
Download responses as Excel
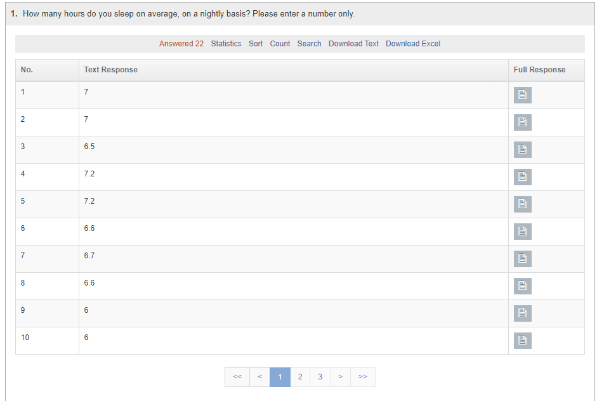[413, 44]
